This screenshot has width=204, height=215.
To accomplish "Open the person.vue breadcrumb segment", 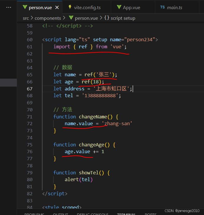I will [86, 18].
